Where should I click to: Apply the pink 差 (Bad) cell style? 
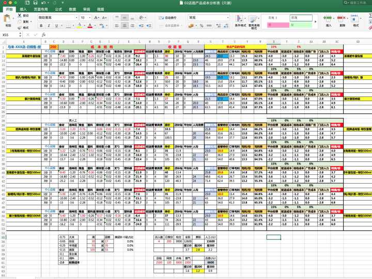pos(278,25)
